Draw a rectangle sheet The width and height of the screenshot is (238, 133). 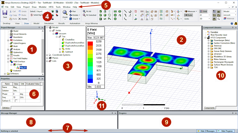click(115, 12)
